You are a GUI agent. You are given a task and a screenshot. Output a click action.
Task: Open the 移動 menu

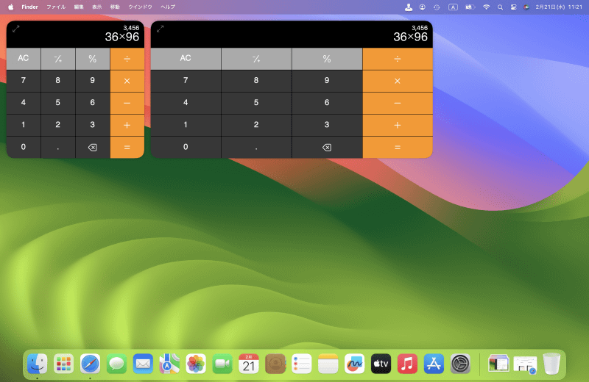tap(115, 7)
